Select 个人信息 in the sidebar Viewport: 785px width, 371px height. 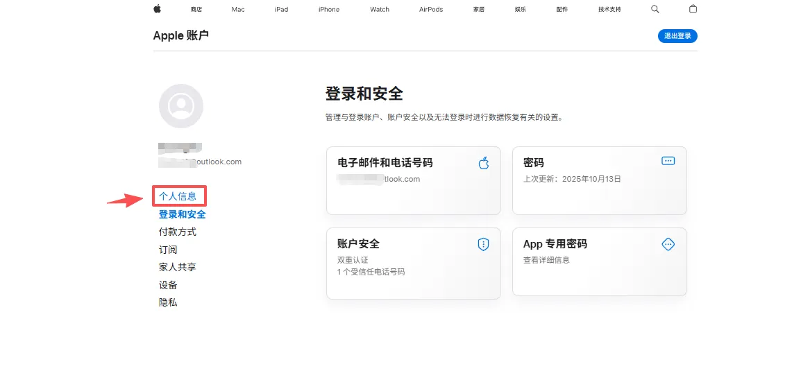point(178,196)
